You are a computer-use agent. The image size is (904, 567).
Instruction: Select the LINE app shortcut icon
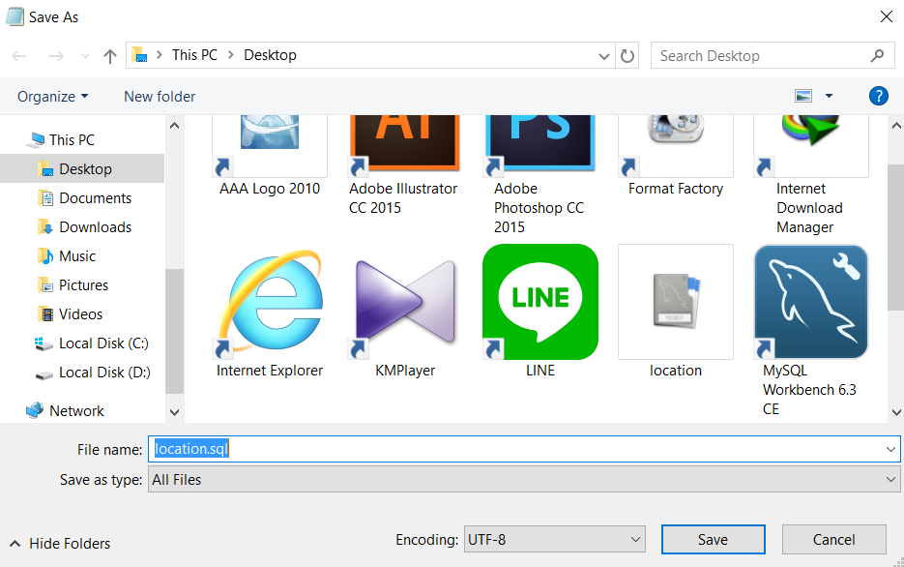[540, 302]
